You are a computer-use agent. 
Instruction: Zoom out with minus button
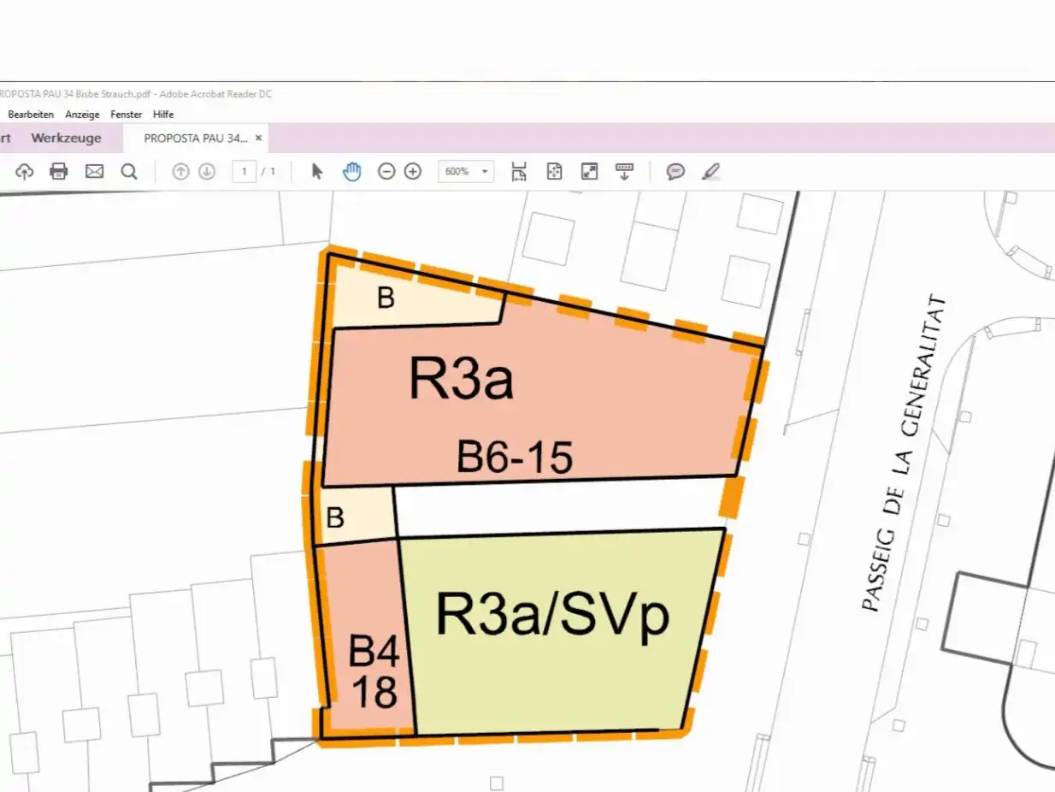[386, 172]
